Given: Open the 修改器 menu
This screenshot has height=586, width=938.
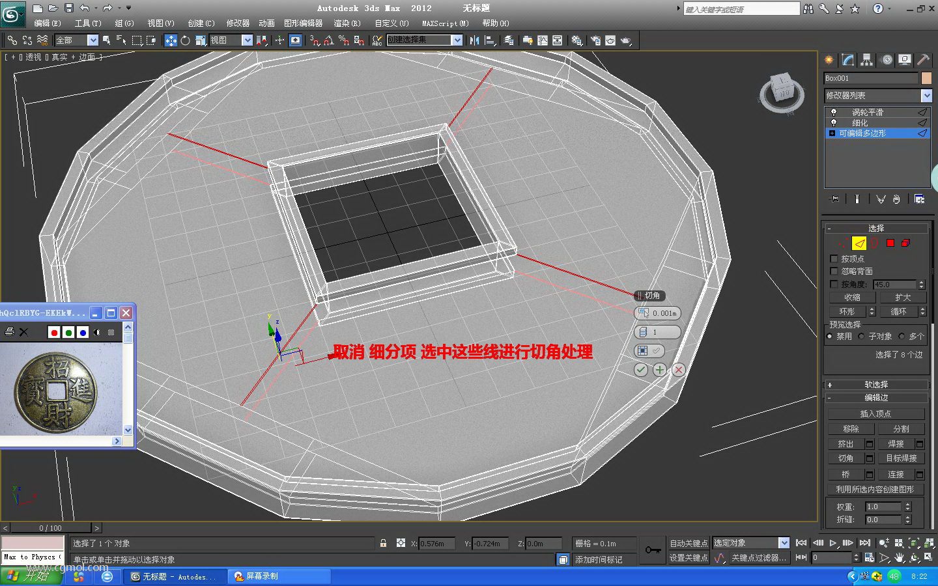Looking at the screenshot, I should [x=238, y=23].
